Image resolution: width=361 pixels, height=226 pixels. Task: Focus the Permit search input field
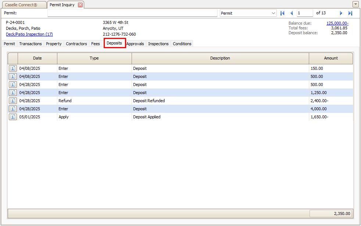pos(132,13)
